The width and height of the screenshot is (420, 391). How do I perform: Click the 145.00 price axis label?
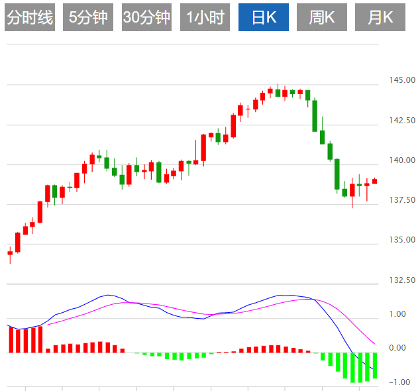point(402,80)
